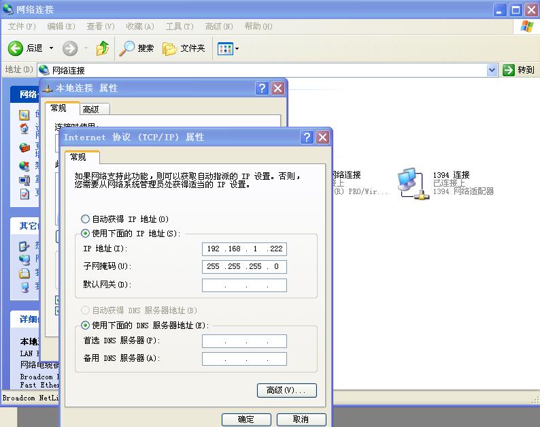Click the help question button in TCP/IP dialog
Viewport: 540px width, 427px height.
(307, 137)
